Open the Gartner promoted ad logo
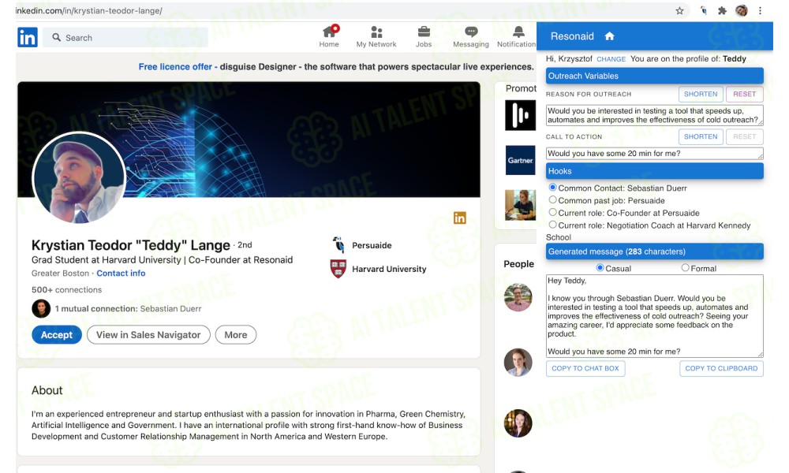 tap(520, 160)
